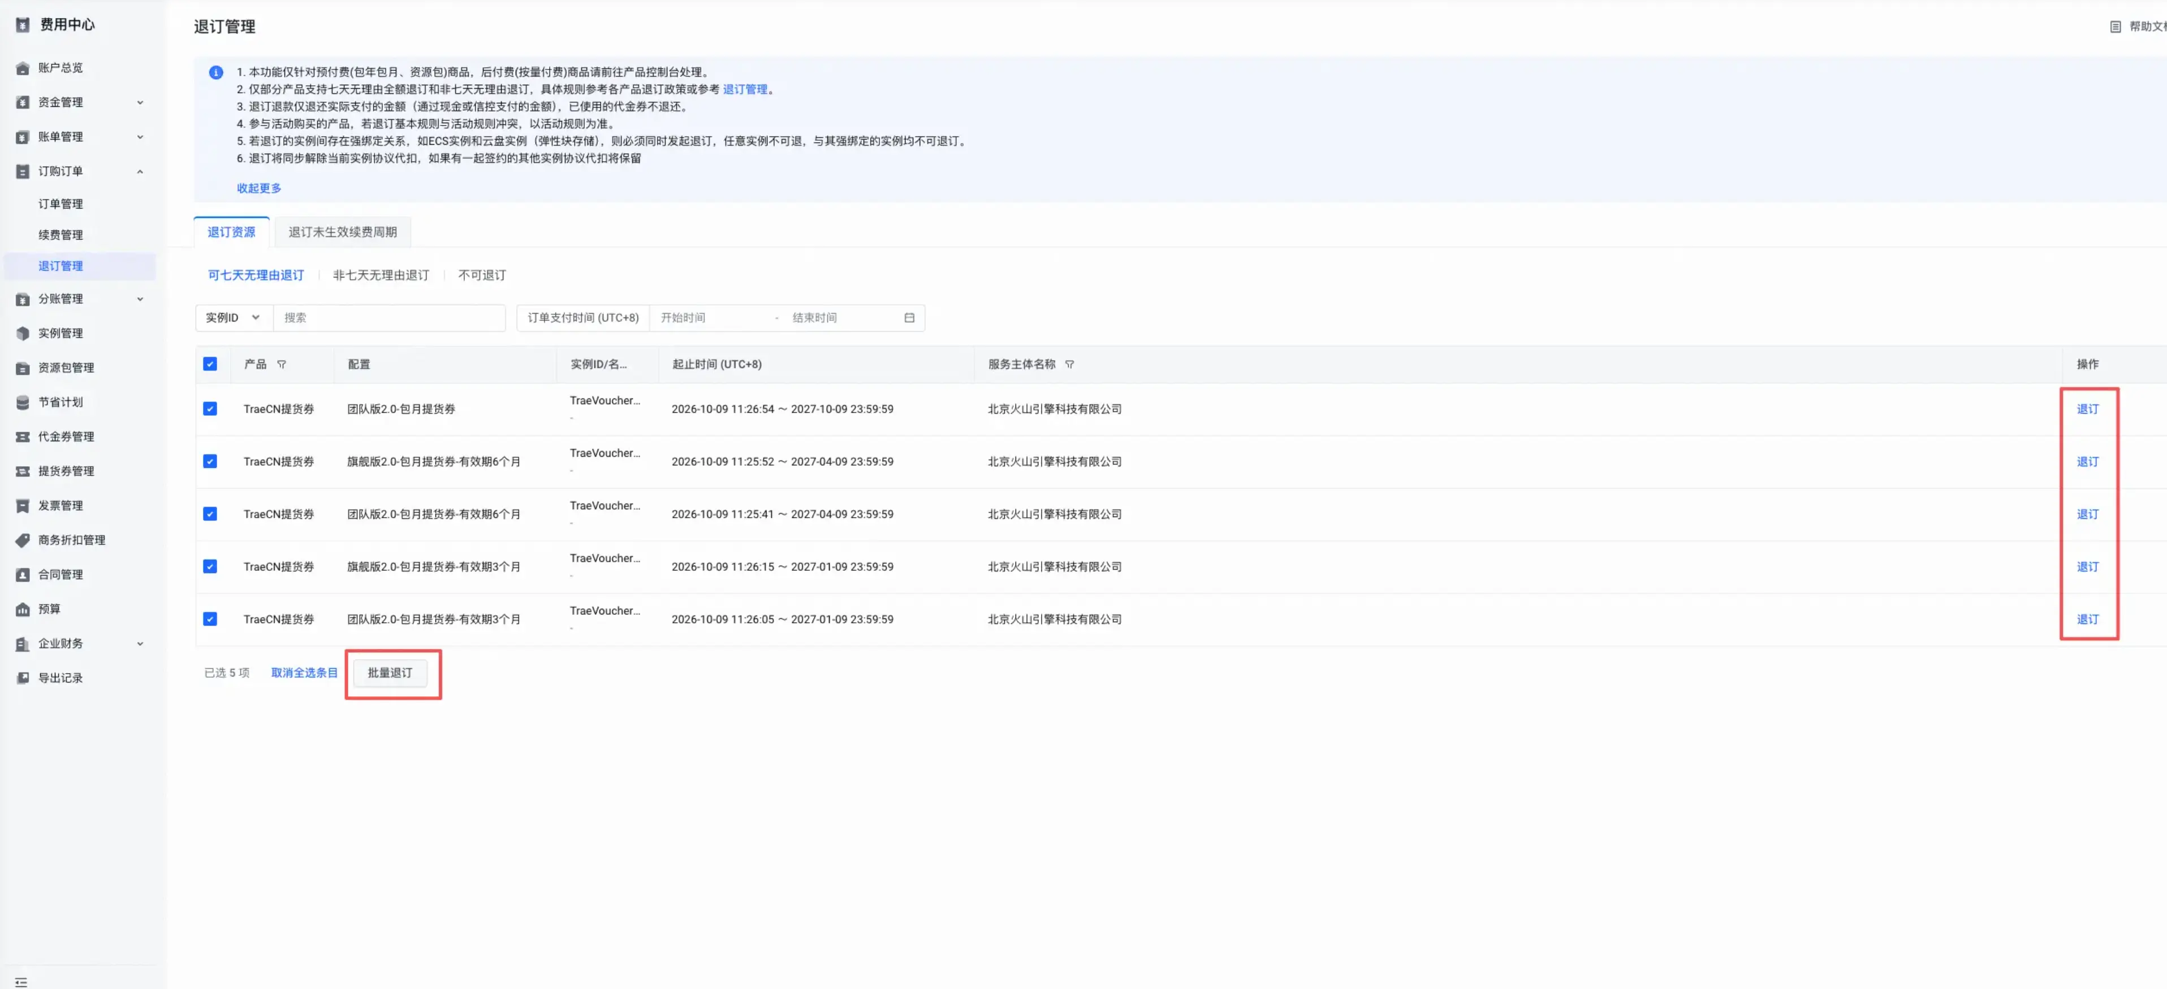The width and height of the screenshot is (2167, 989).
Task: Open 账户总览 home icon in sidebar
Action: pos(23,68)
